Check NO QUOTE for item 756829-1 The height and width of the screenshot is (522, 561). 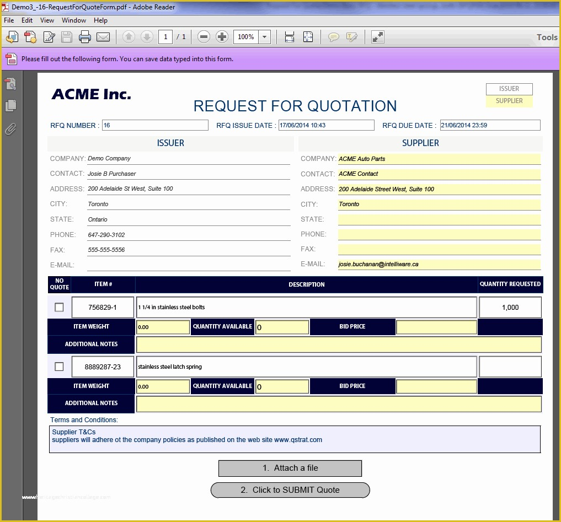pyautogui.click(x=58, y=307)
